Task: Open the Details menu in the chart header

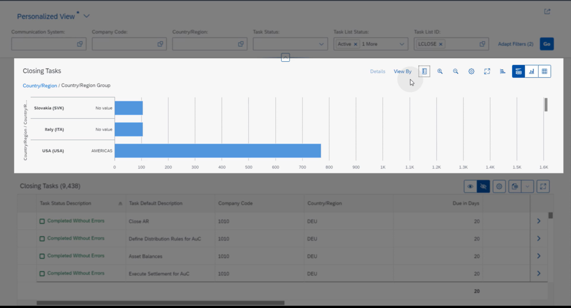Action: click(x=377, y=71)
